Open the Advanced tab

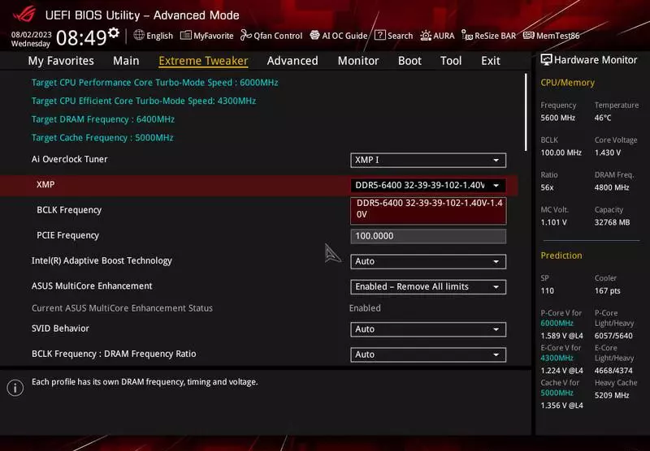click(292, 61)
